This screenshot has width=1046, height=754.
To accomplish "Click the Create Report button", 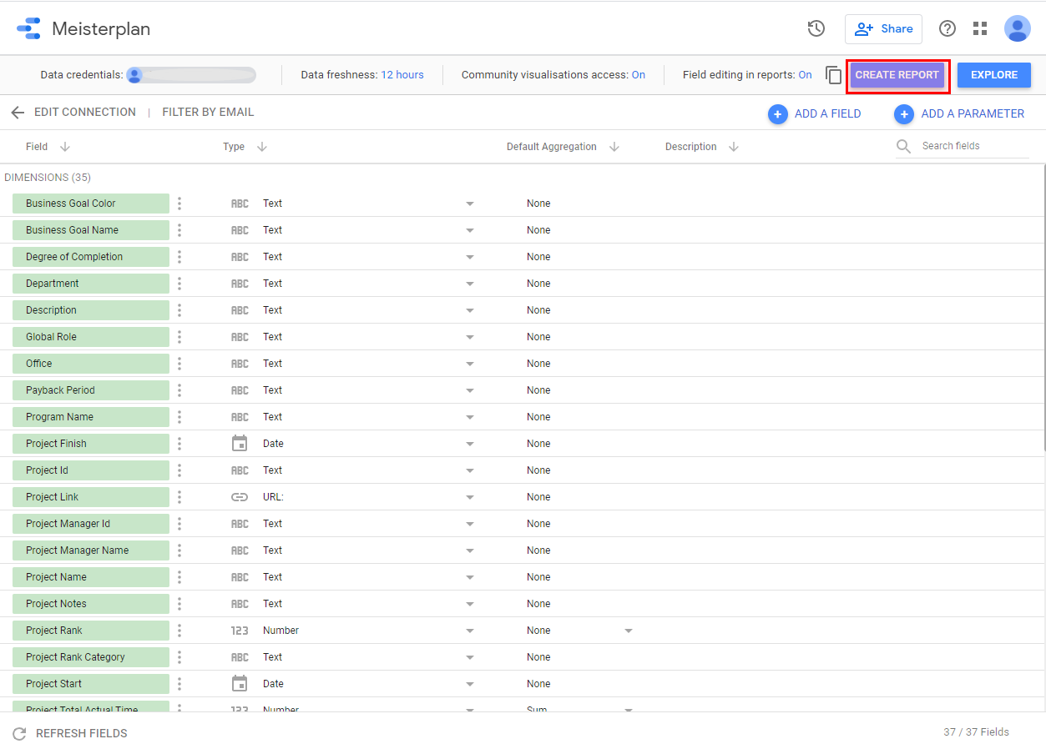I will pyautogui.click(x=897, y=75).
